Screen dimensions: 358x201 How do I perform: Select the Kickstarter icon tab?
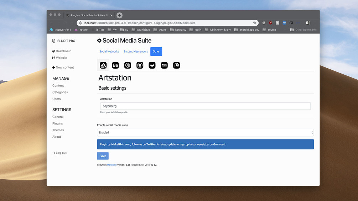(164, 65)
